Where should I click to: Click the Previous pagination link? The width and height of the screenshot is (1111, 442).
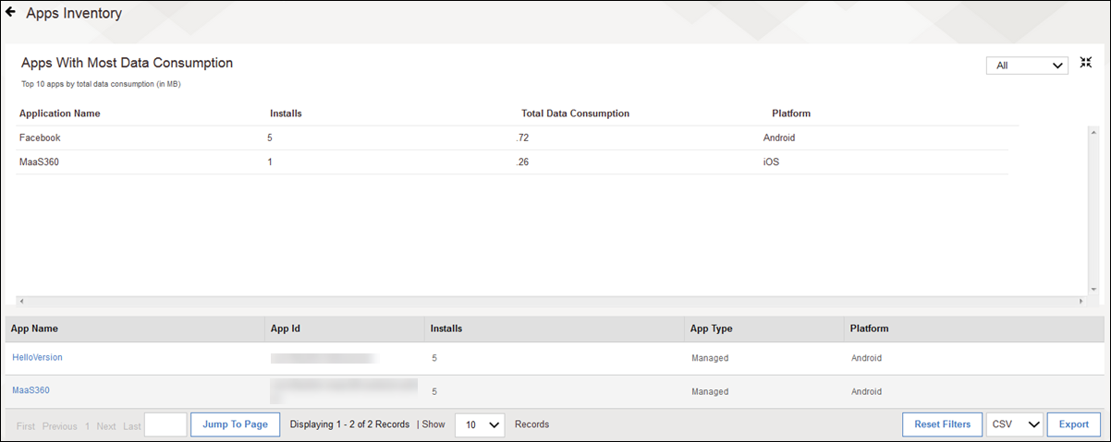click(x=60, y=426)
